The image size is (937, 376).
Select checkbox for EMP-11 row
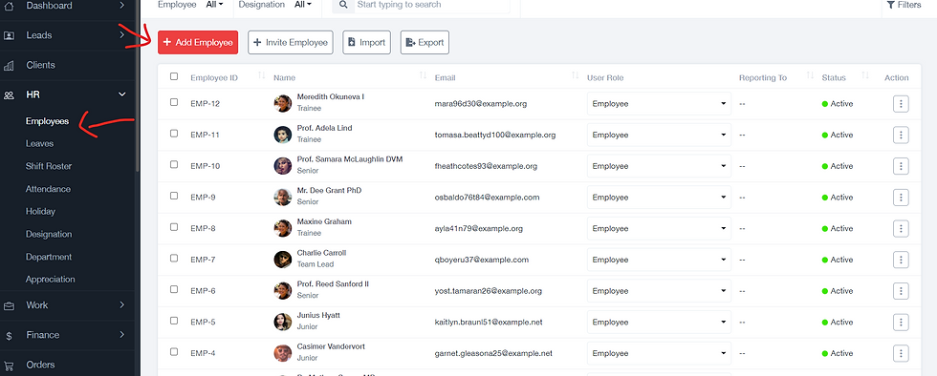(x=174, y=133)
